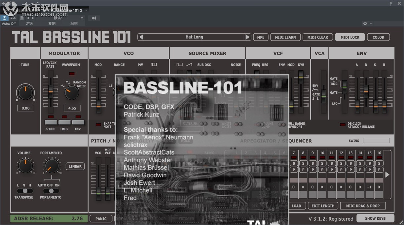Viewport: 404px width, 225px height.
Task: Click step 15 note value showing -1
Action: coord(370,187)
